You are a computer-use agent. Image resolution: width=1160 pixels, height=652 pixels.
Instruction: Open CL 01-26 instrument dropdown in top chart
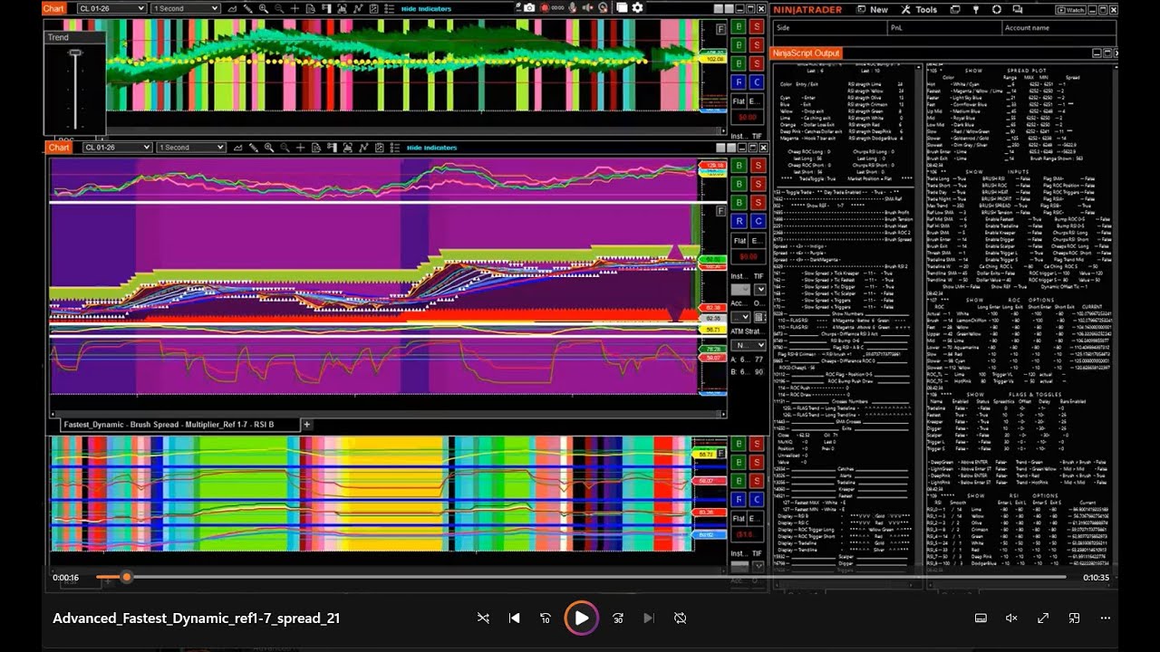point(111,8)
